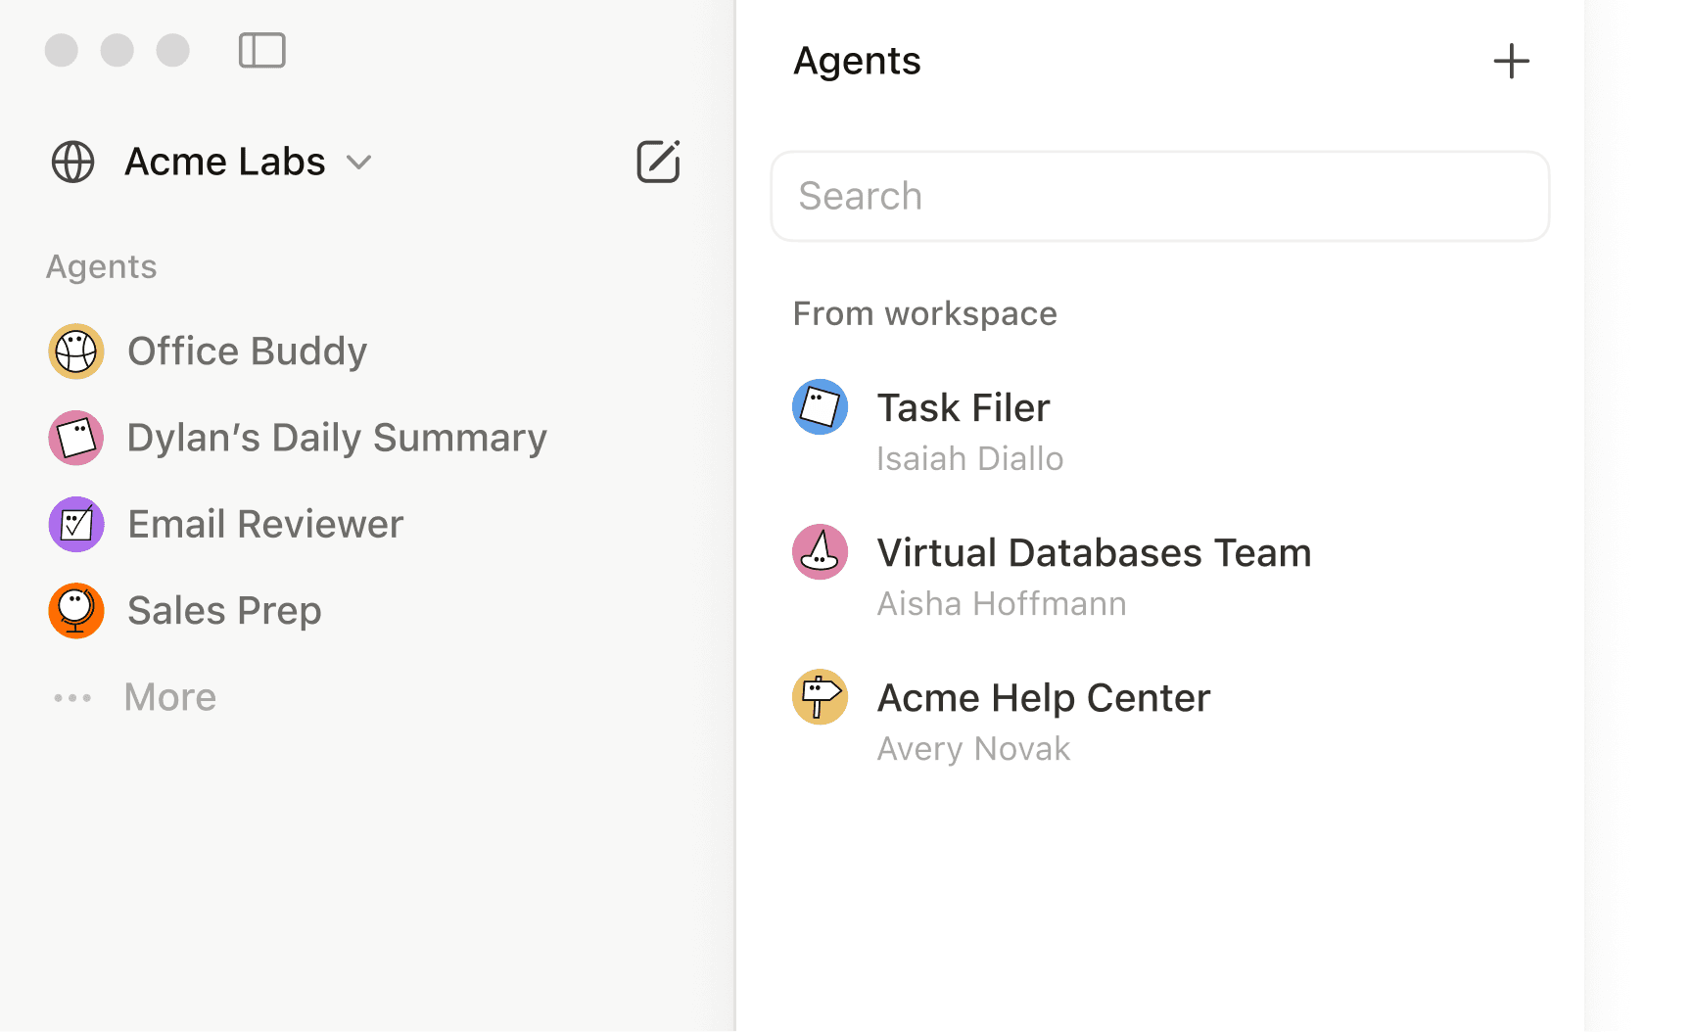This screenshot has height=1032, width=1692.
Task: Click the Acme Labs workspace globe icon
Action: pyautogui.click(x=72, y=162)
